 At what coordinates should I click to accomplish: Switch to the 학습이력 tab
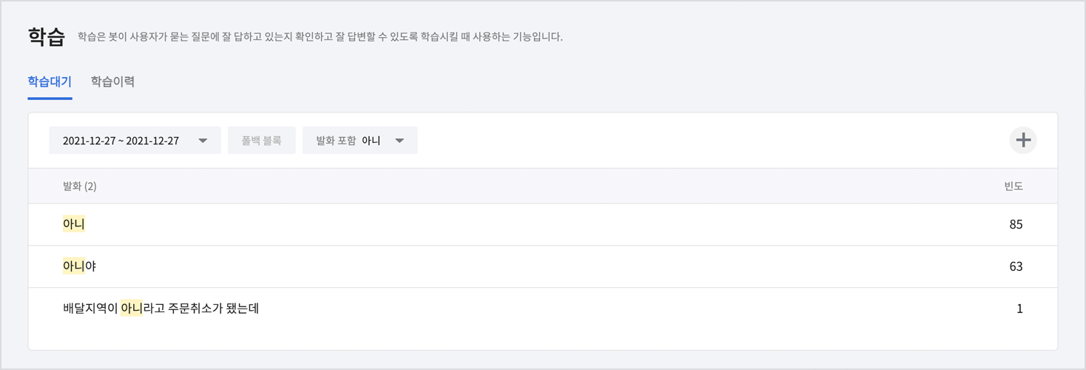112,81
